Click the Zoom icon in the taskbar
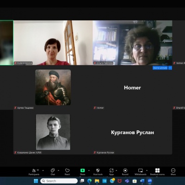This screenshot has width=185, height=185. pos(150,181)
